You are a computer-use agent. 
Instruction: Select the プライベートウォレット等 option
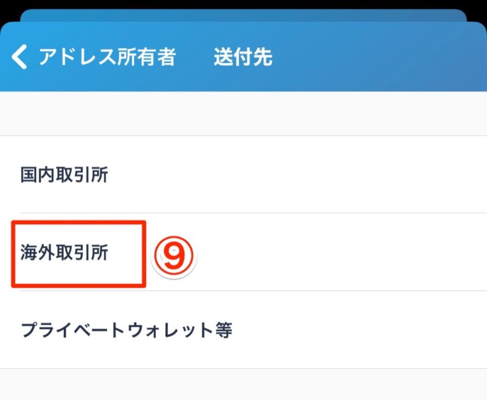point(243,330)
